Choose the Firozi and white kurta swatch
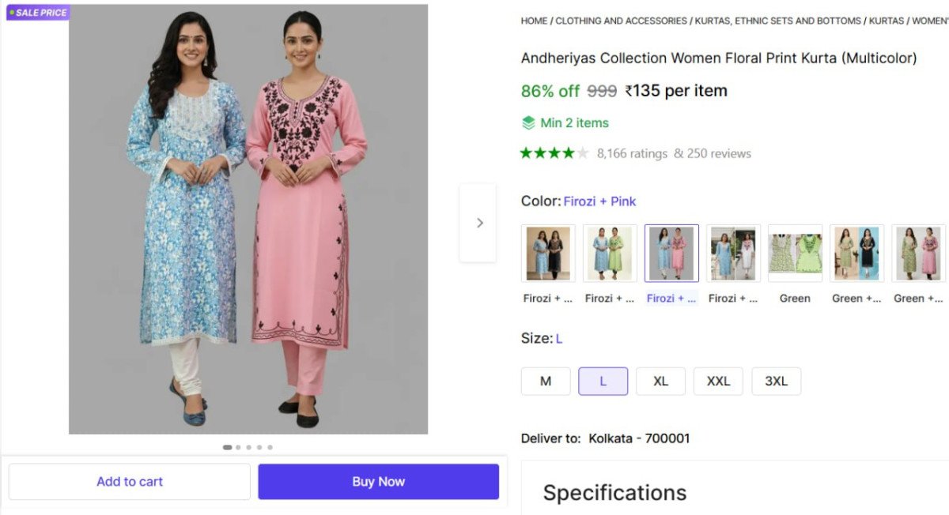 [733, 254]
